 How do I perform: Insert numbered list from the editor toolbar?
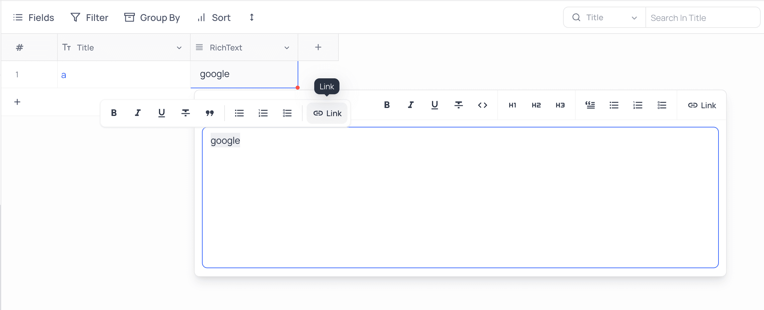pyautogui.click(x=638, y=105)
